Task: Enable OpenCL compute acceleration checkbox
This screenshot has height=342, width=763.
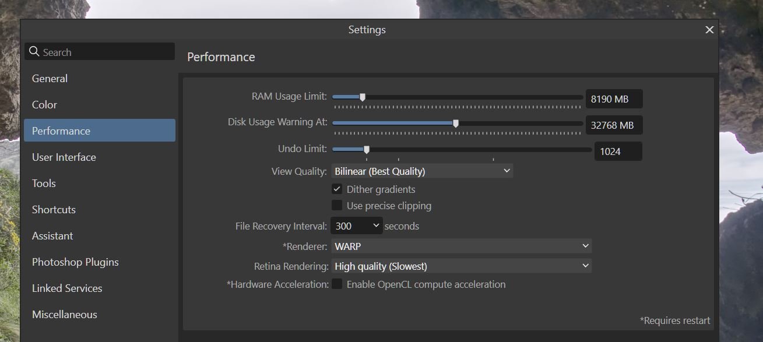Action: [337, 284]
